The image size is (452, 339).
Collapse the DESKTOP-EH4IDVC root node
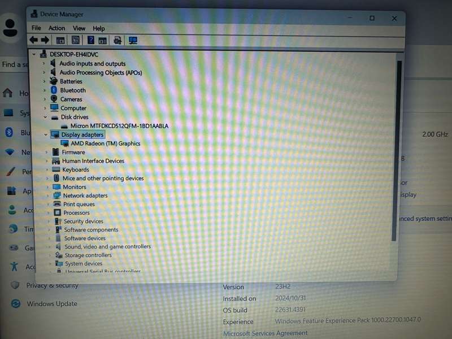[x=34, y=54]
